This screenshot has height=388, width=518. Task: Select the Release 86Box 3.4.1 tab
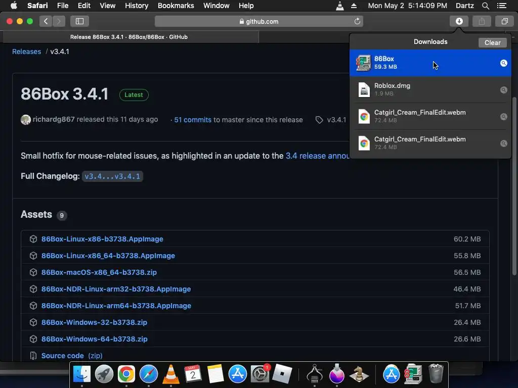point(129,37)
